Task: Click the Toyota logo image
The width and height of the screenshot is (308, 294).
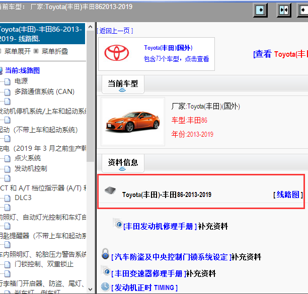Action: point(117,53)
